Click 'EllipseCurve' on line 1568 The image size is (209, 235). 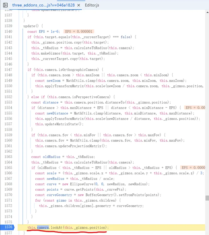click(x=82, y=184)
